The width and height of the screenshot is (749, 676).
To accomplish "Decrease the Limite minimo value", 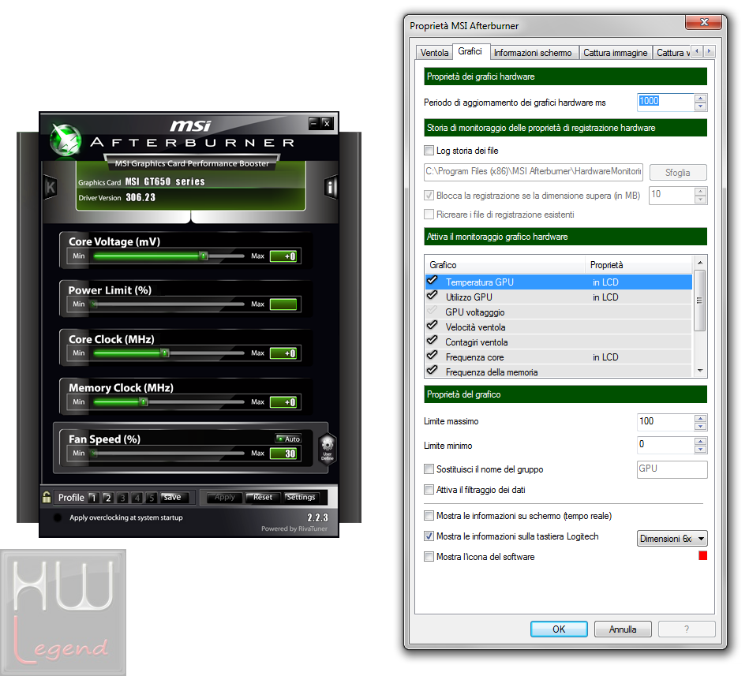I will (x=700, y=450).
